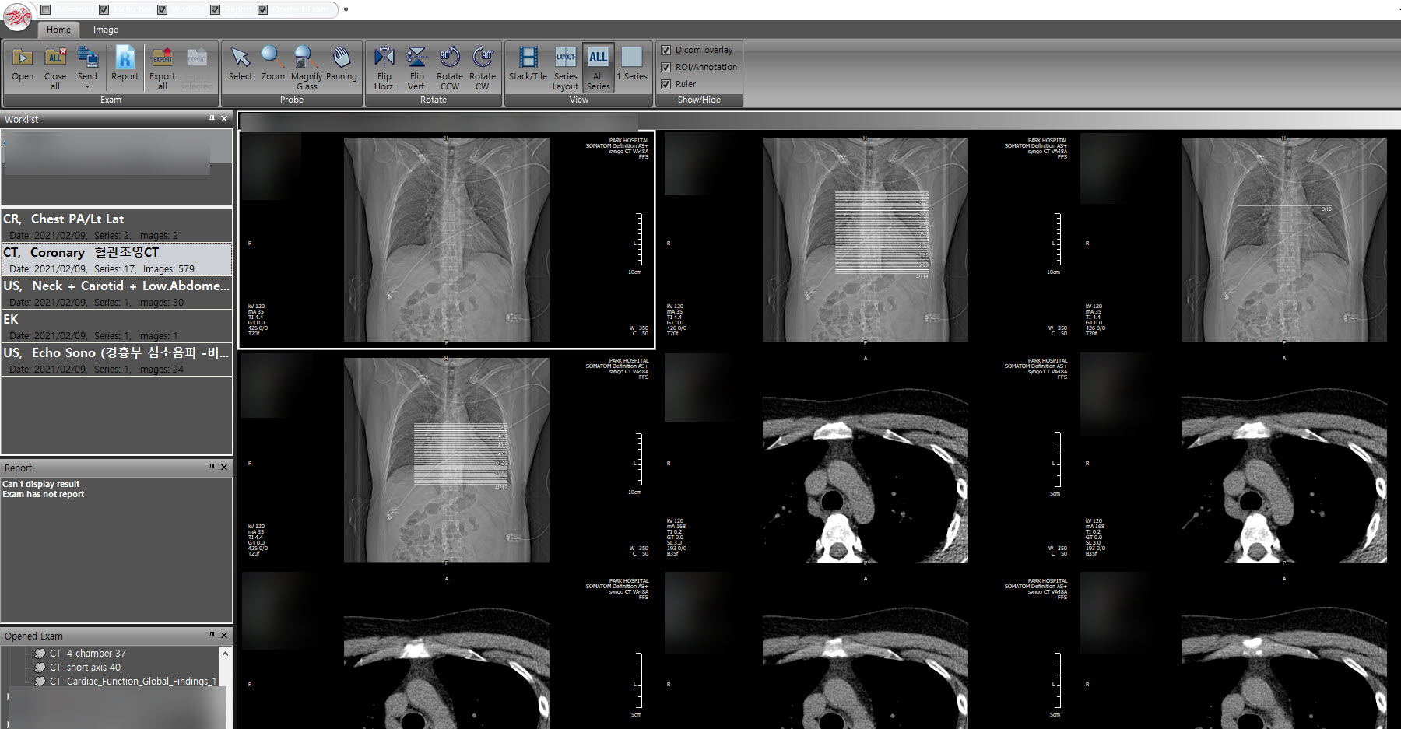Close the Report panel

pyautogui.click(x=224, y=468)
